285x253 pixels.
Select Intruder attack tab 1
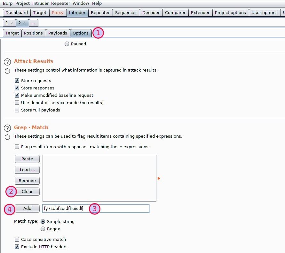click(7, 23)
